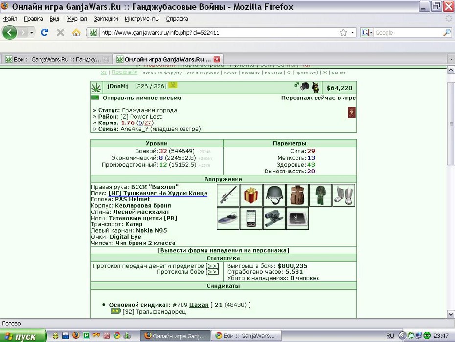Click into the Google search box
This screenshot has height=342, width=455.
click(409, 32)
